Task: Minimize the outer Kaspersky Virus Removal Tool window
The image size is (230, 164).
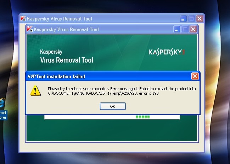Action: pos(183,19)
